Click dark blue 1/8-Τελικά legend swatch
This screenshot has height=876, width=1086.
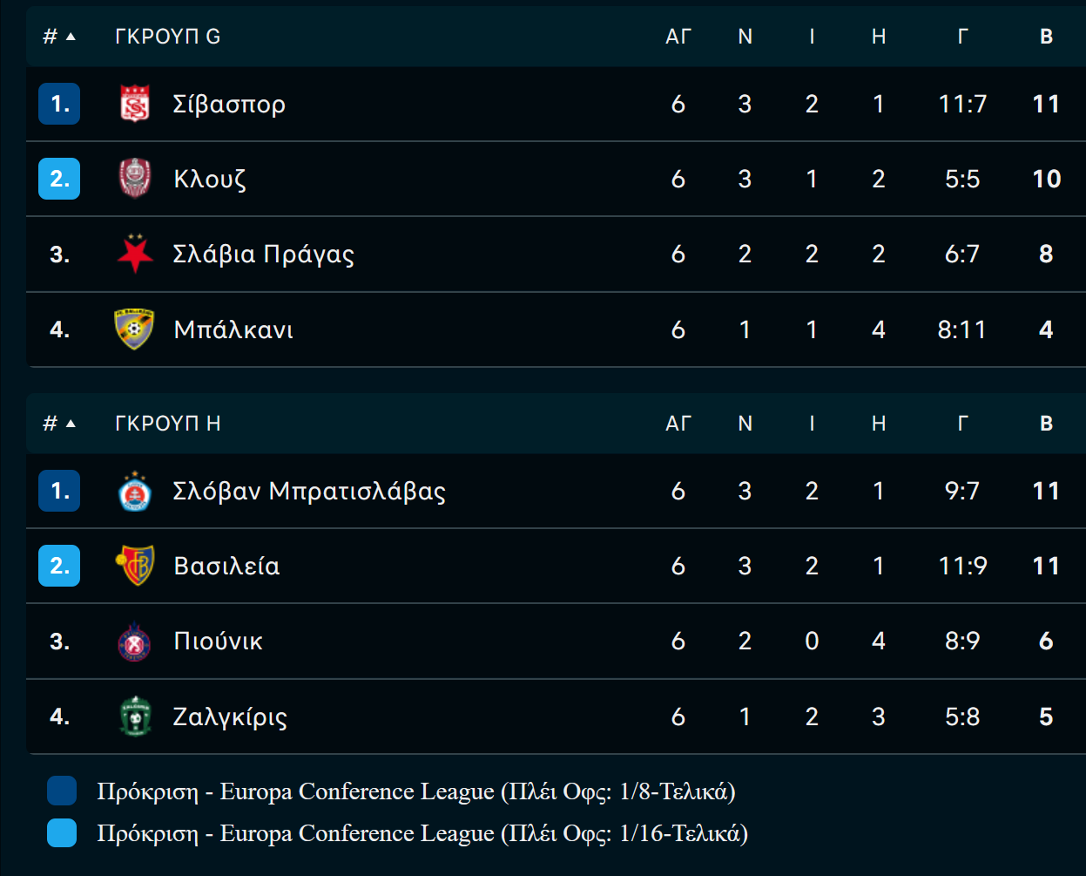click(62, 791)
